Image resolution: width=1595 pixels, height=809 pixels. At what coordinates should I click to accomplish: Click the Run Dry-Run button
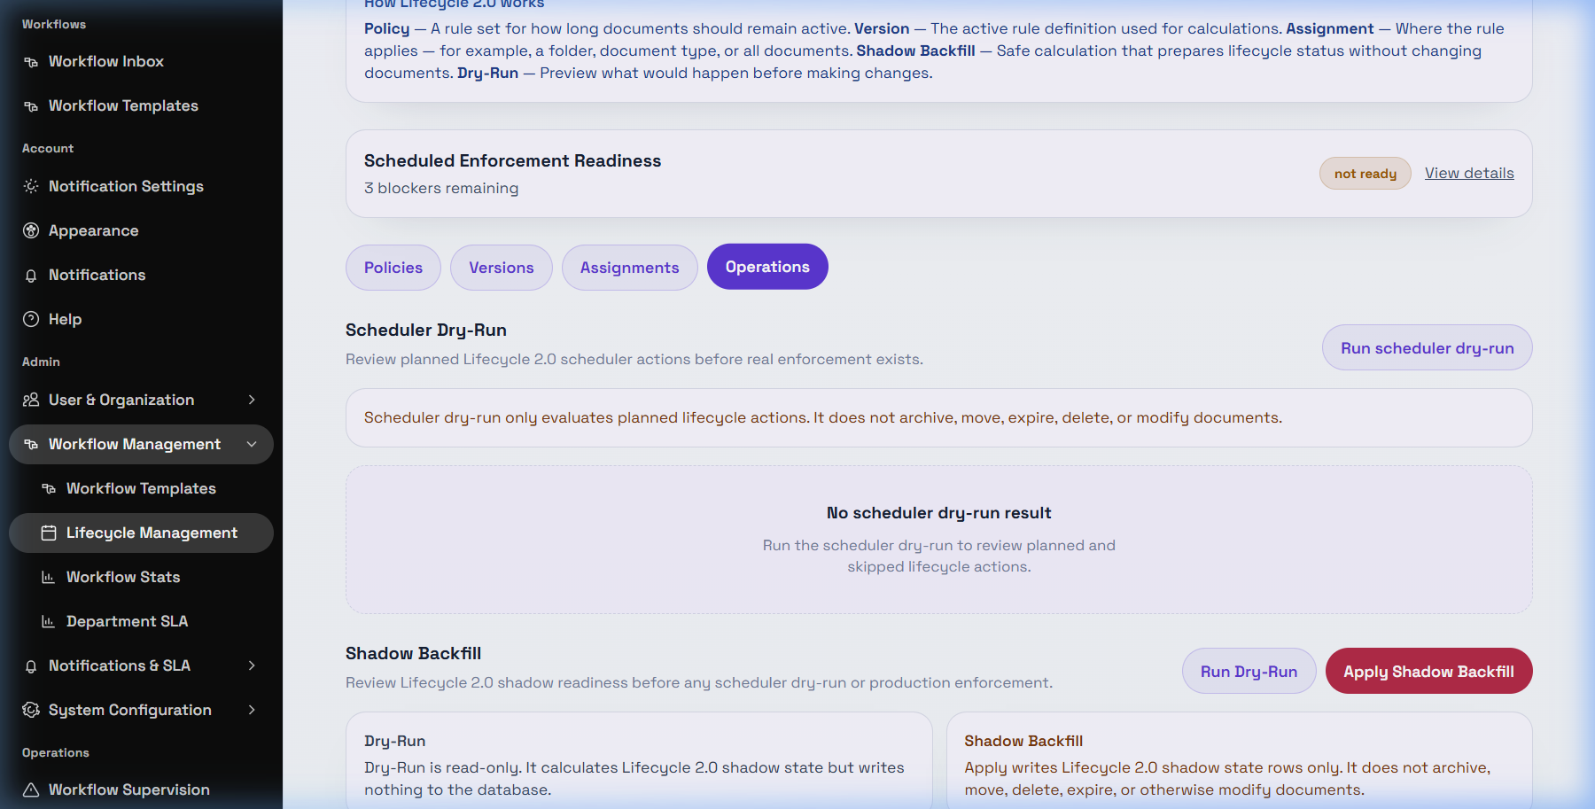pyautogui.click(x=1249, y=671)
